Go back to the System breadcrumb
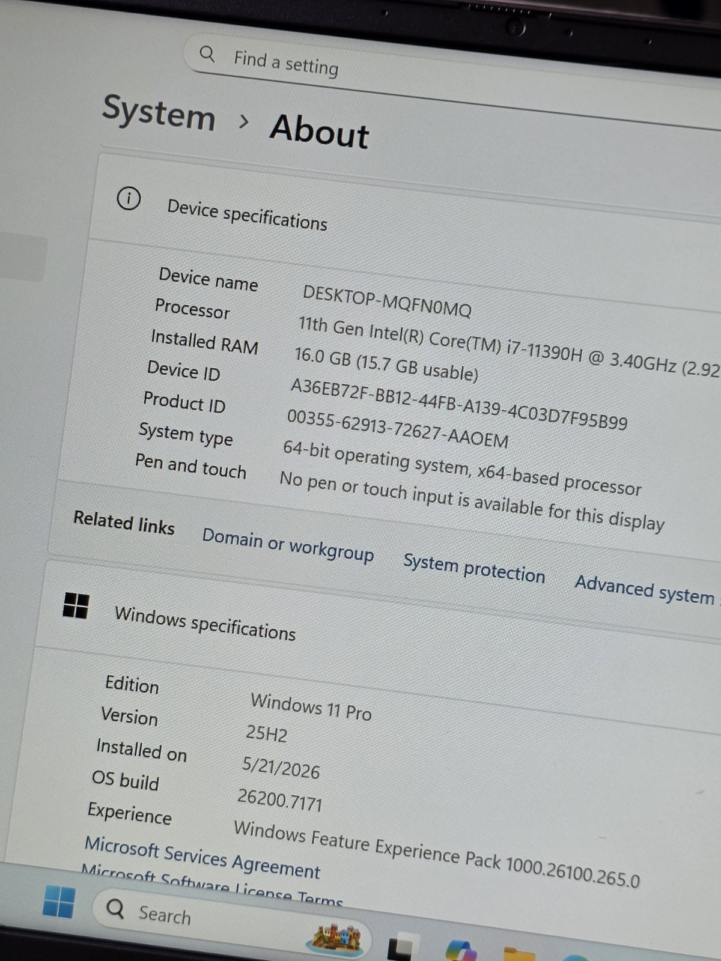 tap(159, 112)
